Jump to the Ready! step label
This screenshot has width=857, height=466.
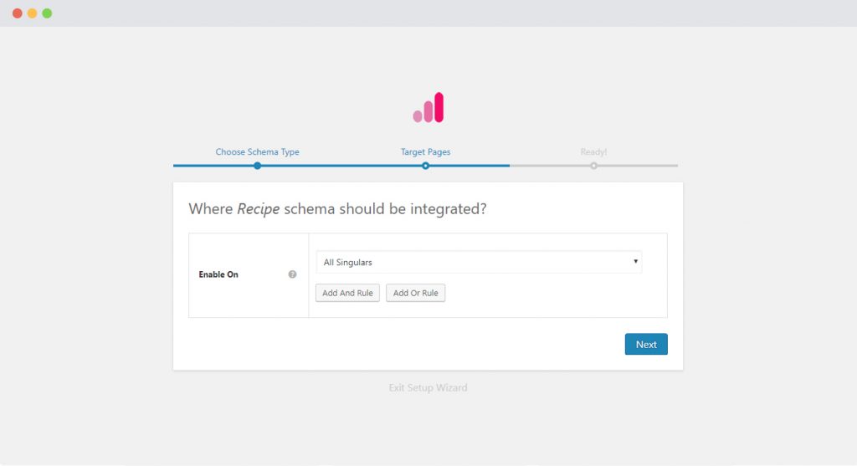click(593, 152)
